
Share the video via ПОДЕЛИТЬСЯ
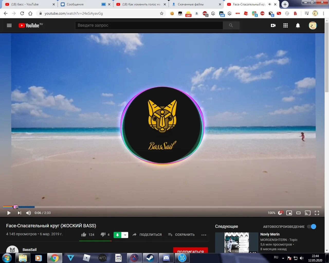click(x=147, y=234)
